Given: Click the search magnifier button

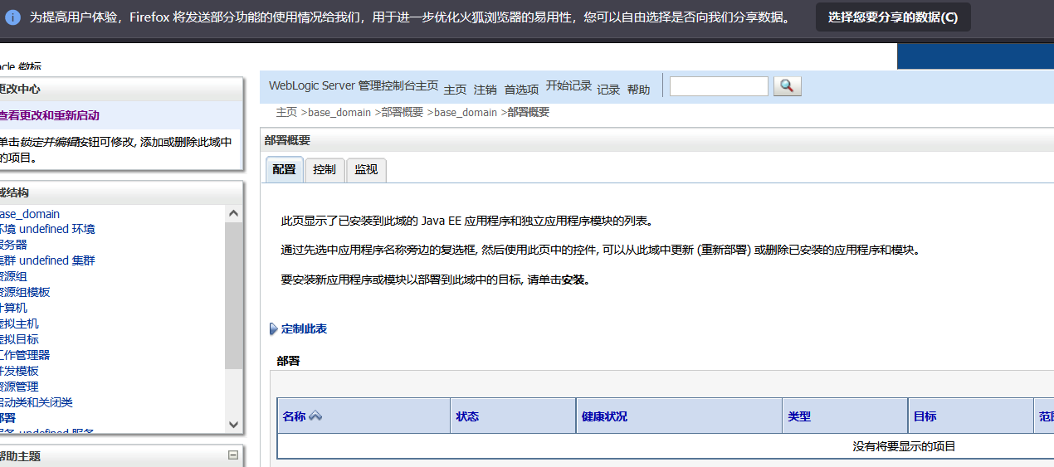Looking at the screenshot, I should click(787, 86).
